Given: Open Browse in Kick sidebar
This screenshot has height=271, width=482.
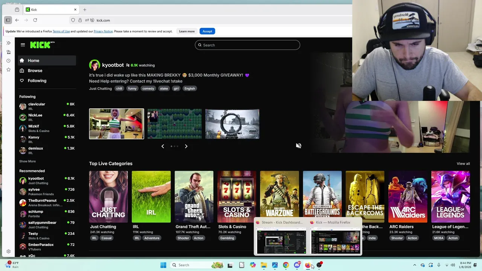Looking at the screenshot, I should (47, 71).
